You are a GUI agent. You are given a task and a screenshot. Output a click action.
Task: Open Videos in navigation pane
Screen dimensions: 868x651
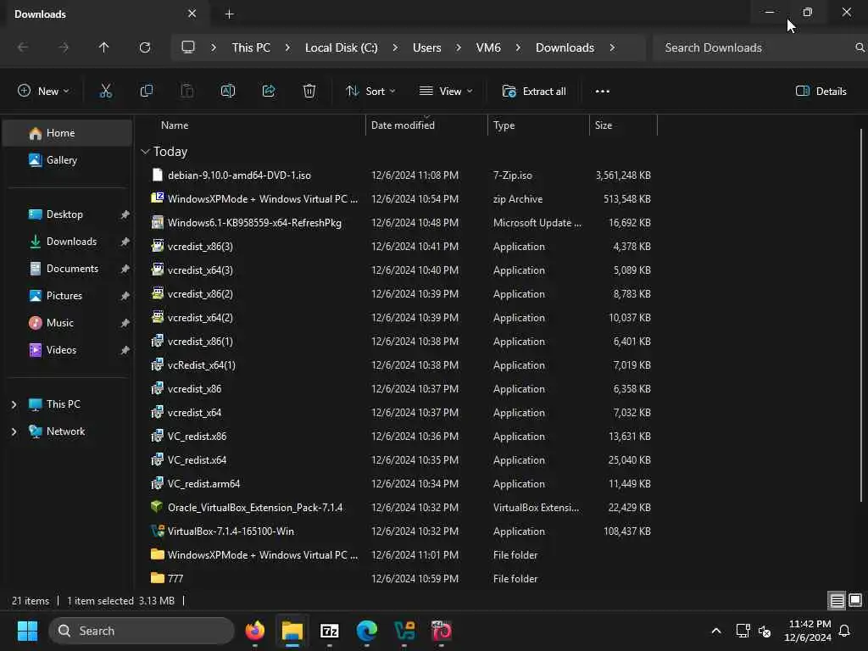tap(67, 350)
